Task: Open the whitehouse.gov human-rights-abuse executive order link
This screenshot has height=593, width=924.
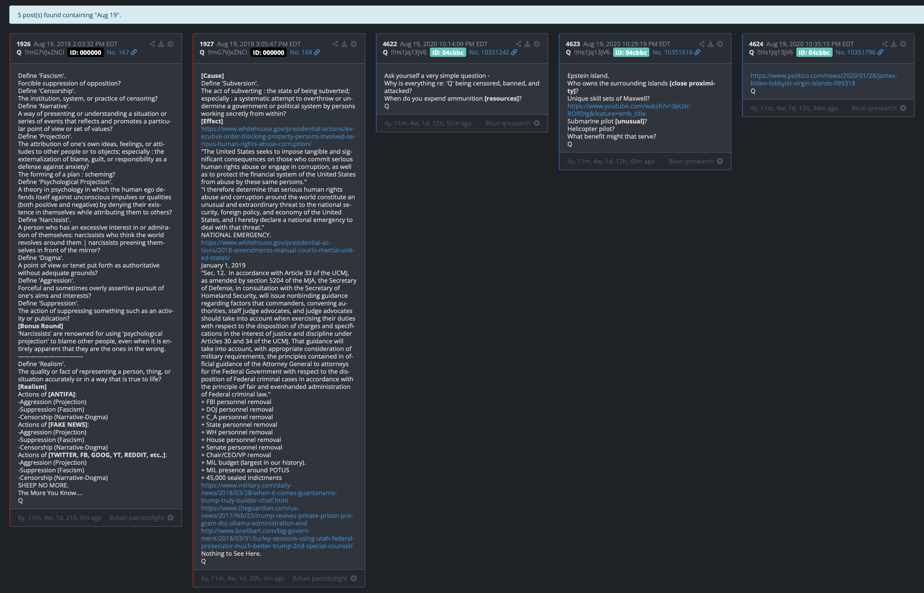Action: (x=278, y=136)
